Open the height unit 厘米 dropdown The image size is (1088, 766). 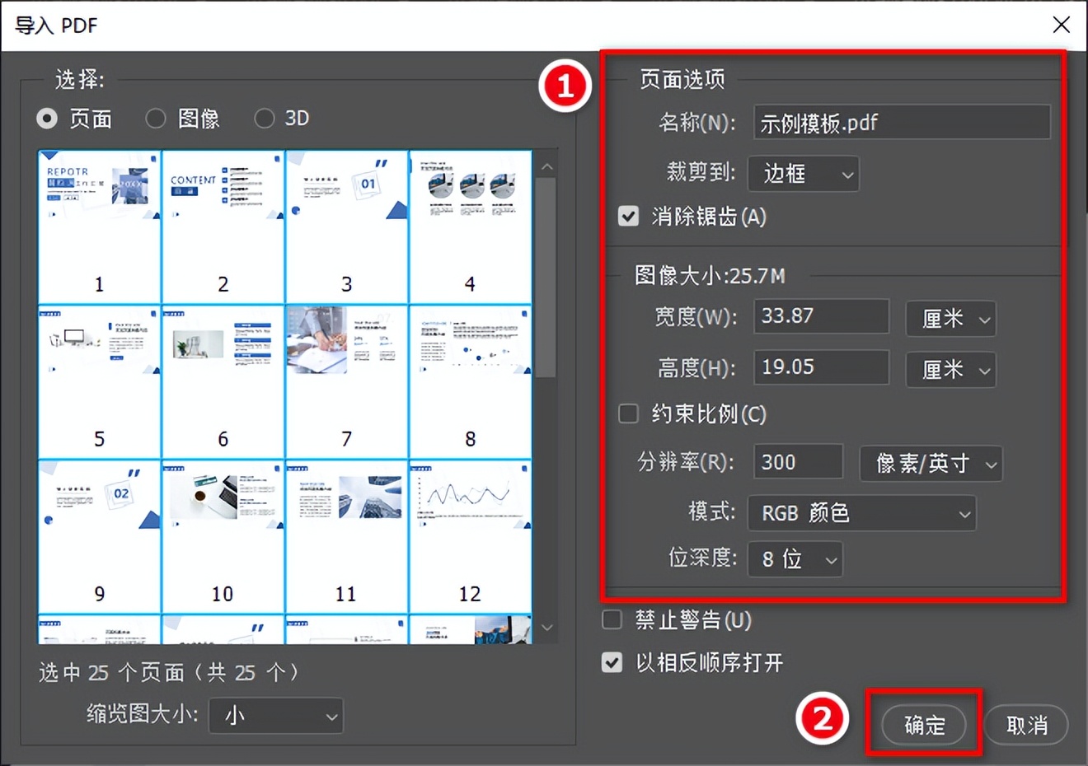pyautogui.click(x=950, y=370)
